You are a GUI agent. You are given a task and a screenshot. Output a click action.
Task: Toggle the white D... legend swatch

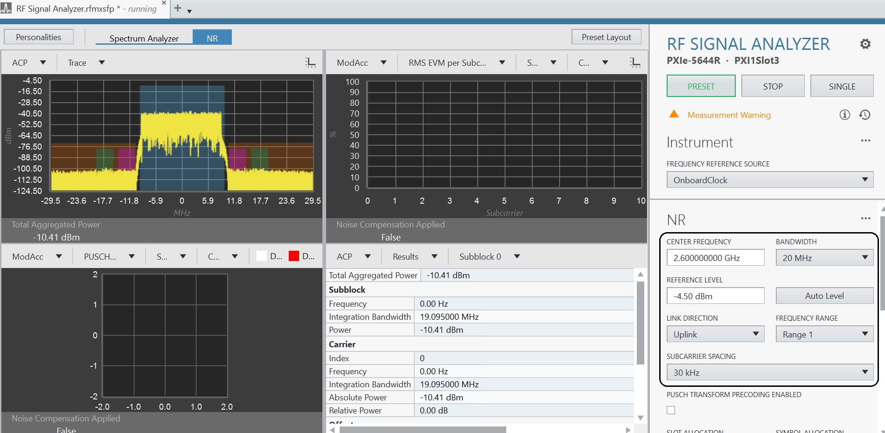pos(262,256)
